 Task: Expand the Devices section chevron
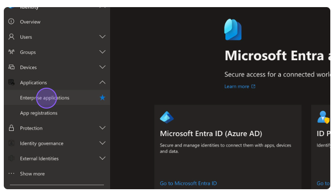(103, 67)
